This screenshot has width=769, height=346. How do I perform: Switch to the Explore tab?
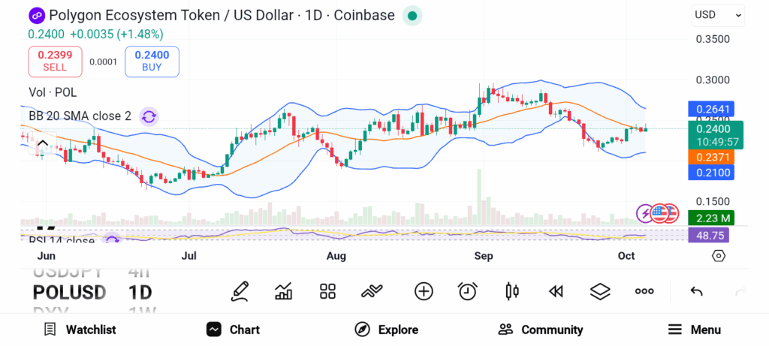[387, 329]
